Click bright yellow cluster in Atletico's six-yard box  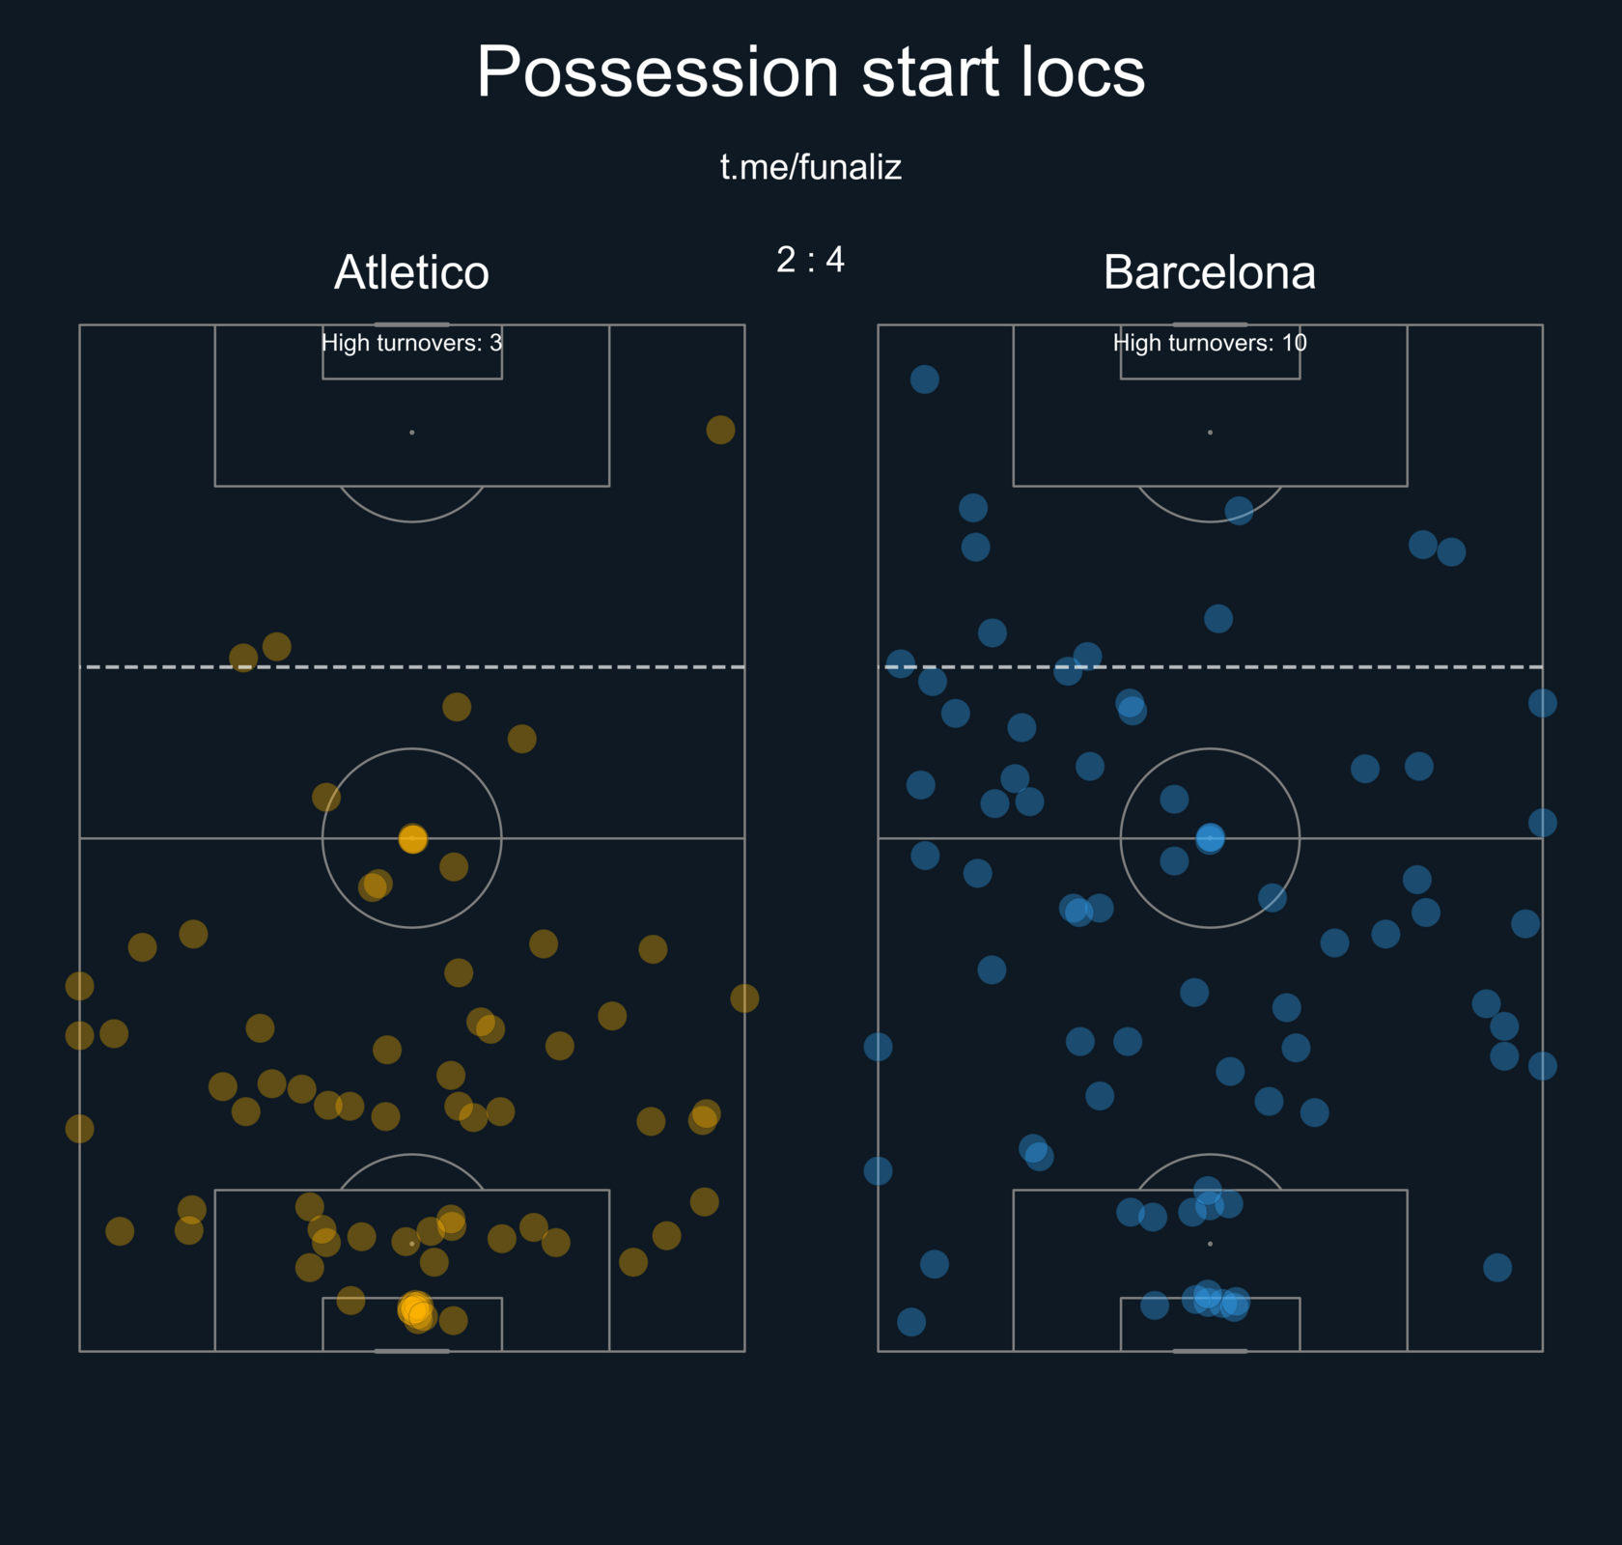point(417,1312)
